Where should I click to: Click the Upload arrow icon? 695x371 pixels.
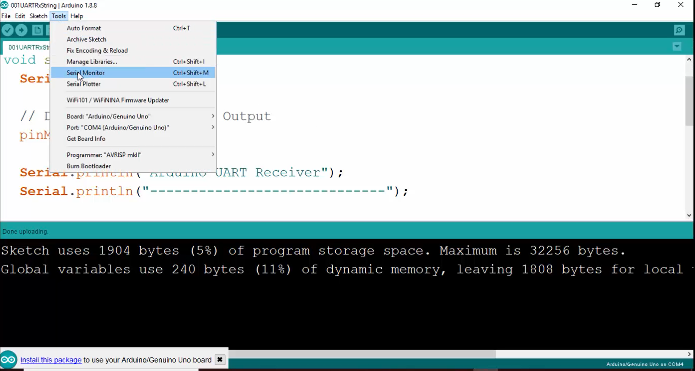coord(21,30)
